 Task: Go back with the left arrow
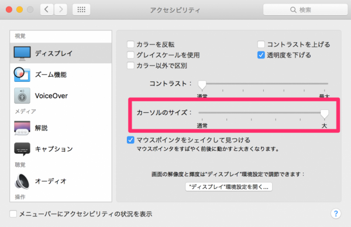click(x=47, y=9)
